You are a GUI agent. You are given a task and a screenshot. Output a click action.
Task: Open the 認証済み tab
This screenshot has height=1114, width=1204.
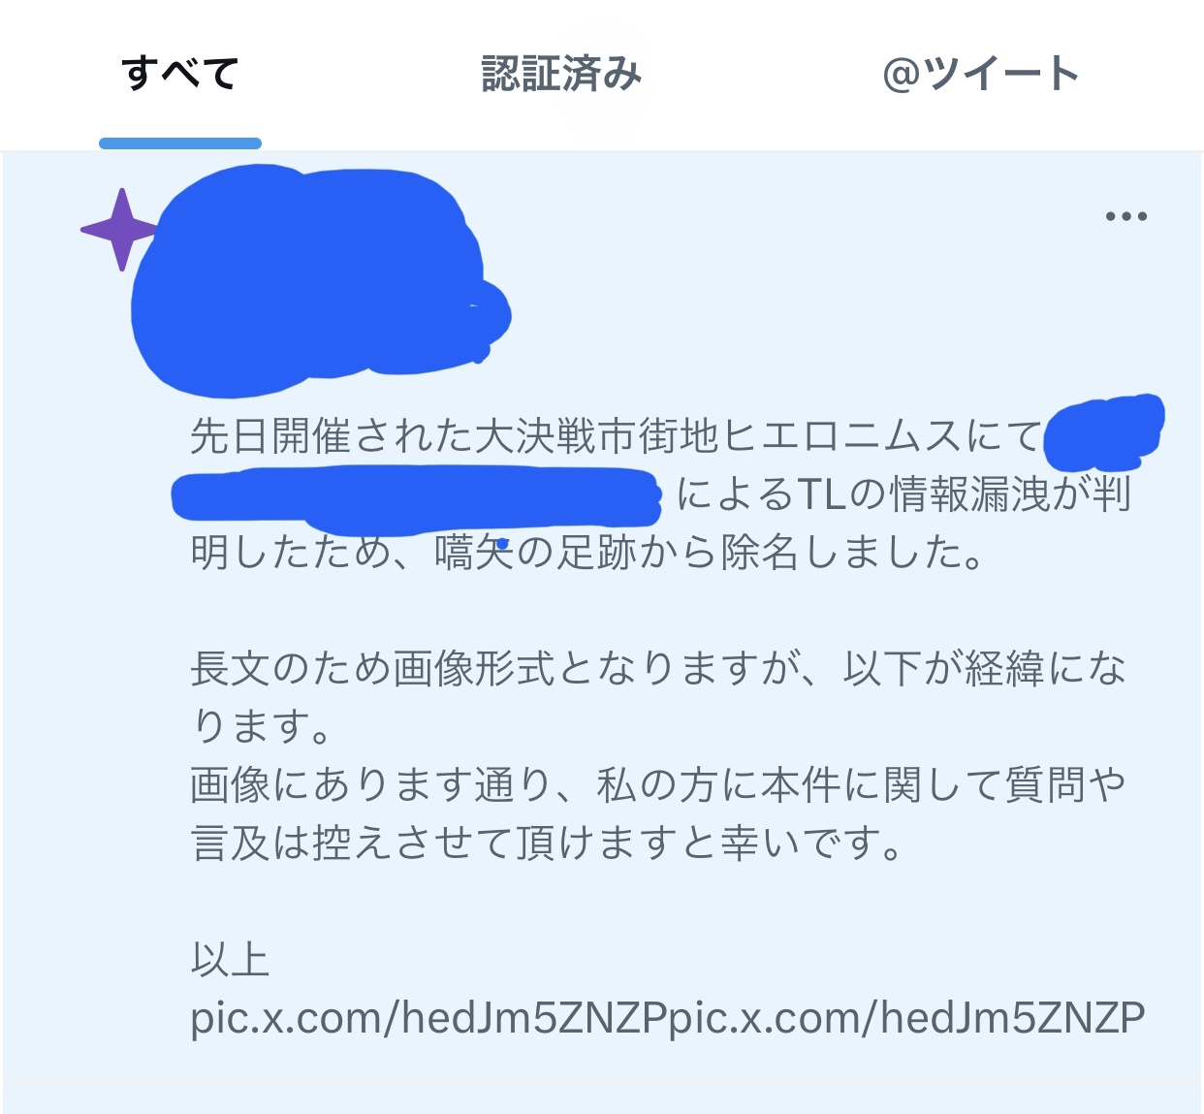(x=562, y=74)
